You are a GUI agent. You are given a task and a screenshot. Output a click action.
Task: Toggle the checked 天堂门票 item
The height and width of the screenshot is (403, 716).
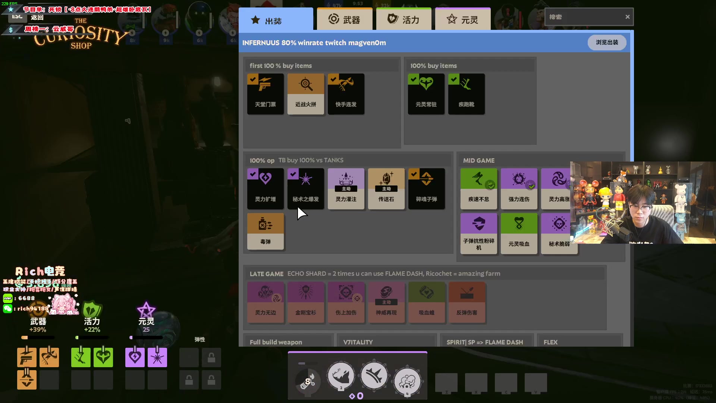[x=265, y=94]
